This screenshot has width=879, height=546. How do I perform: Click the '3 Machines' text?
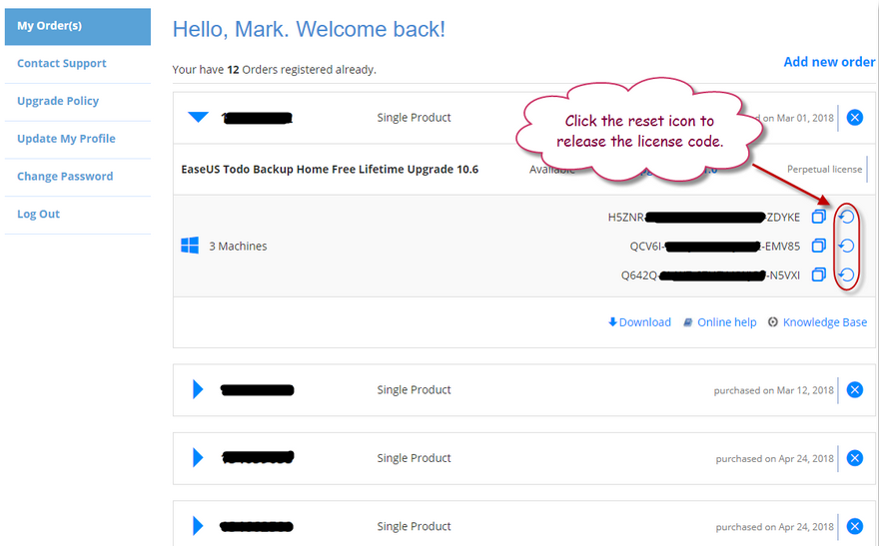pos(238,246)
